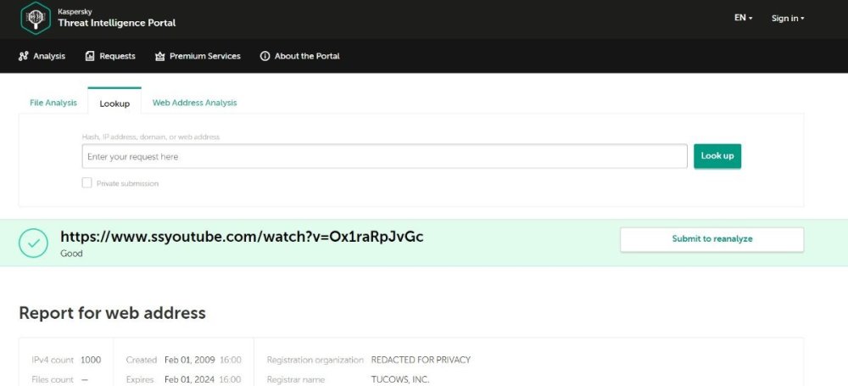848x386 pixels.
Task: Expand the Sign in dropdown
Action: (x=788, y=19)
